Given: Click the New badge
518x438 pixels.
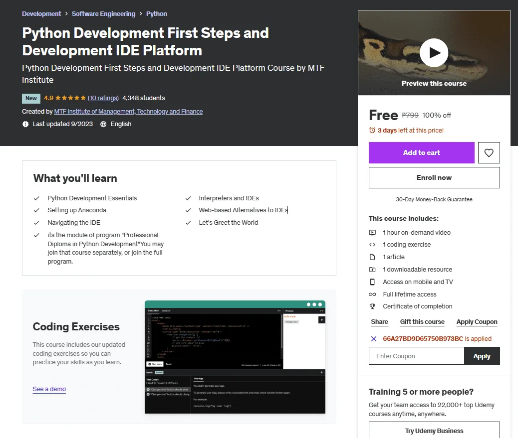Looking at the screenshot, I should click(31, 98).
